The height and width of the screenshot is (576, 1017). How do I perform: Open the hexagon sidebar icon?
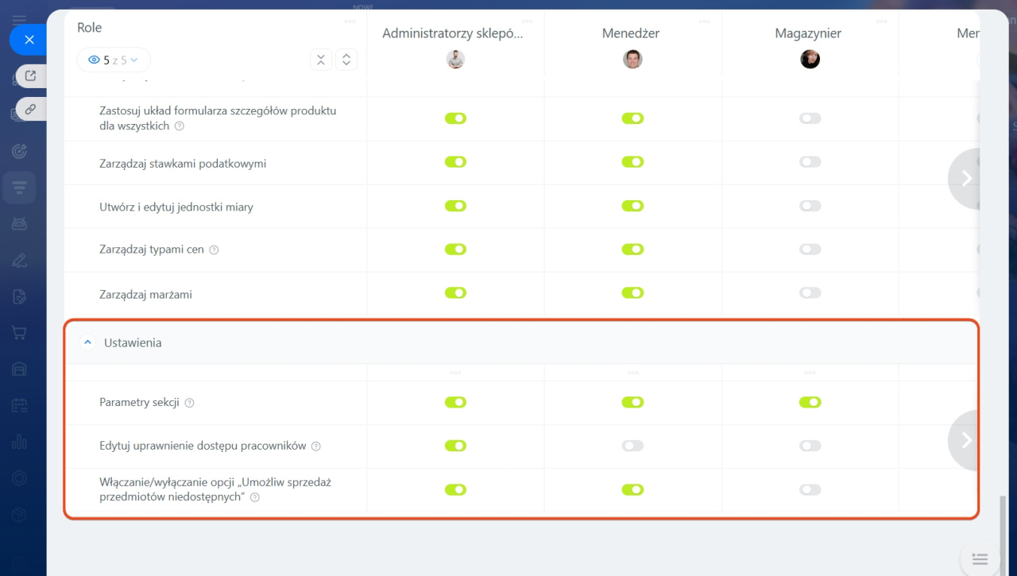point(19,478)
